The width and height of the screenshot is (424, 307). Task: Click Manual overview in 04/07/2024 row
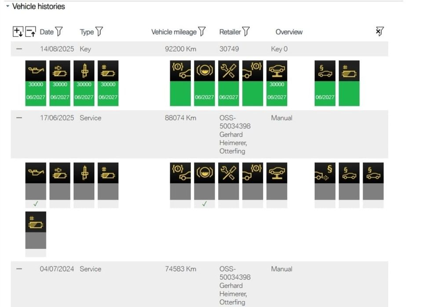[x=281, y=269]
